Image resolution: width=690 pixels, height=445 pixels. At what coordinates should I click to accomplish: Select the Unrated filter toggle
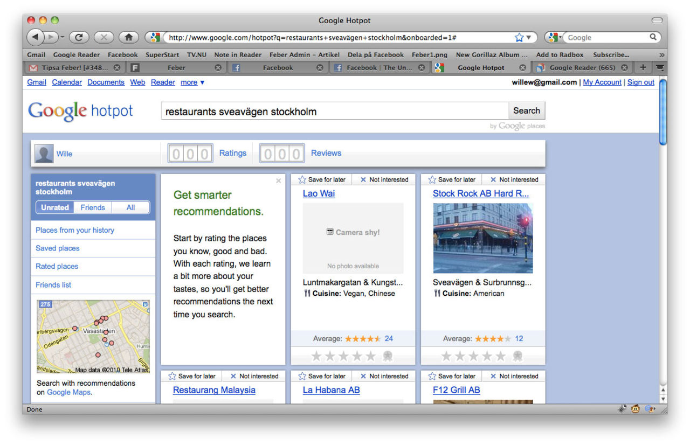coord(55,207)
